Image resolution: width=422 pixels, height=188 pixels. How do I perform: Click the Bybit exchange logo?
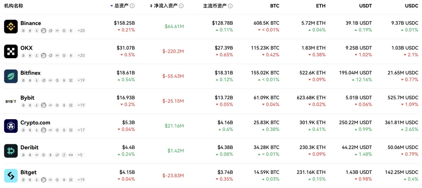(11, 101)
